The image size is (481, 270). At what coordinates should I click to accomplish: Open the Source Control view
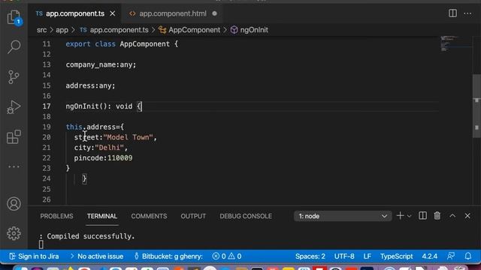[14, 76]
